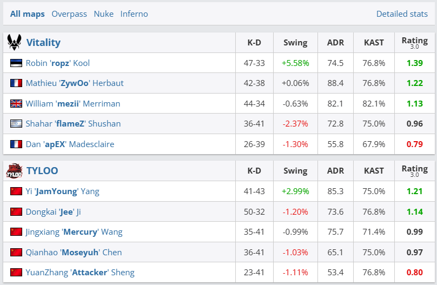
Task: Click the UK flag beside mezii
Action: (x=16, y=104)
